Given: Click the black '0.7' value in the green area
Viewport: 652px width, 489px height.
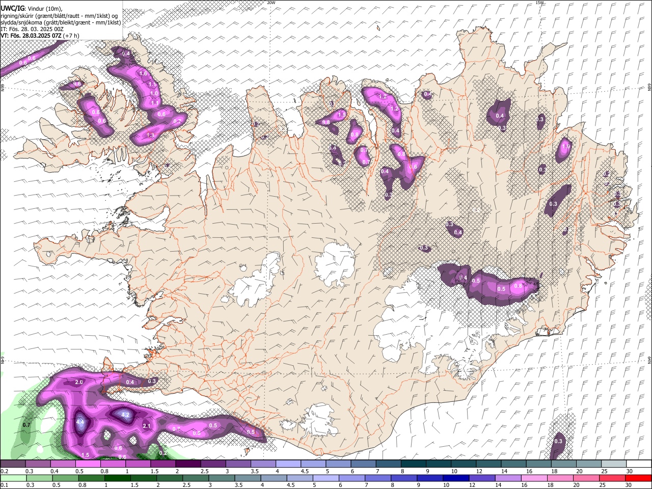Looking at the screenshot, I should (x=27, y=425).
